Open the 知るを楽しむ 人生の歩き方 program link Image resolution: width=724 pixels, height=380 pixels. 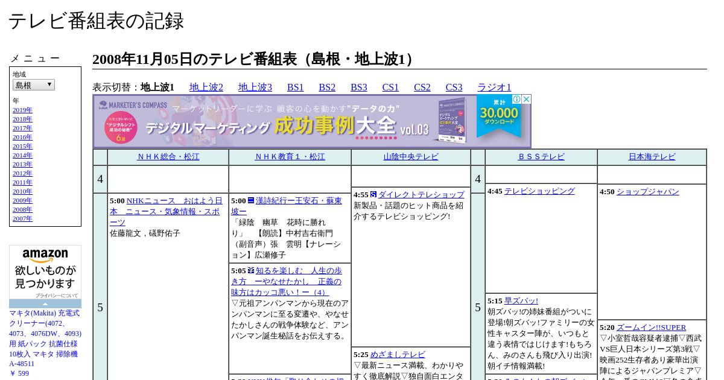coord(287,281)
